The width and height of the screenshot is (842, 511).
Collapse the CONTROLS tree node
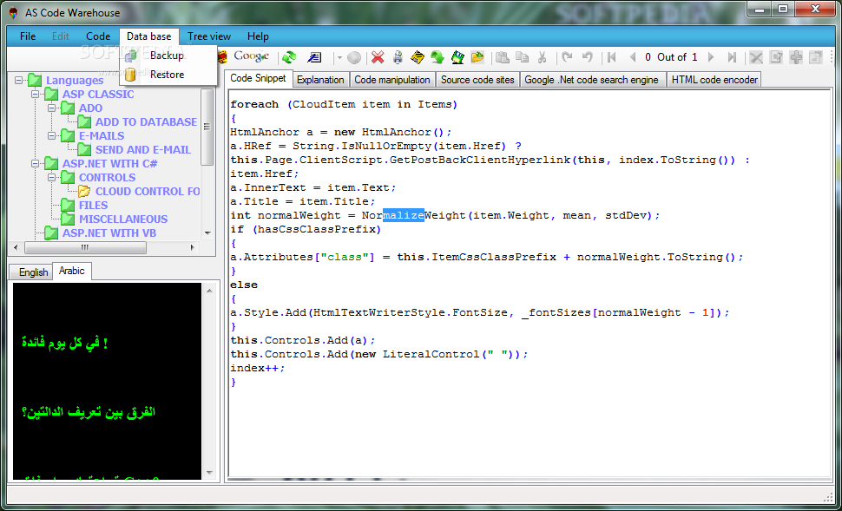pos(52,178)
